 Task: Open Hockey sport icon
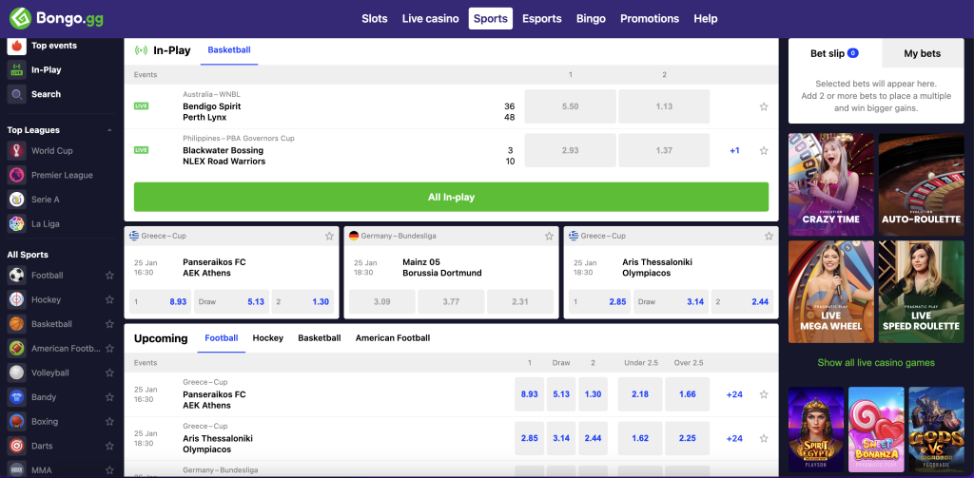[17, 299]
